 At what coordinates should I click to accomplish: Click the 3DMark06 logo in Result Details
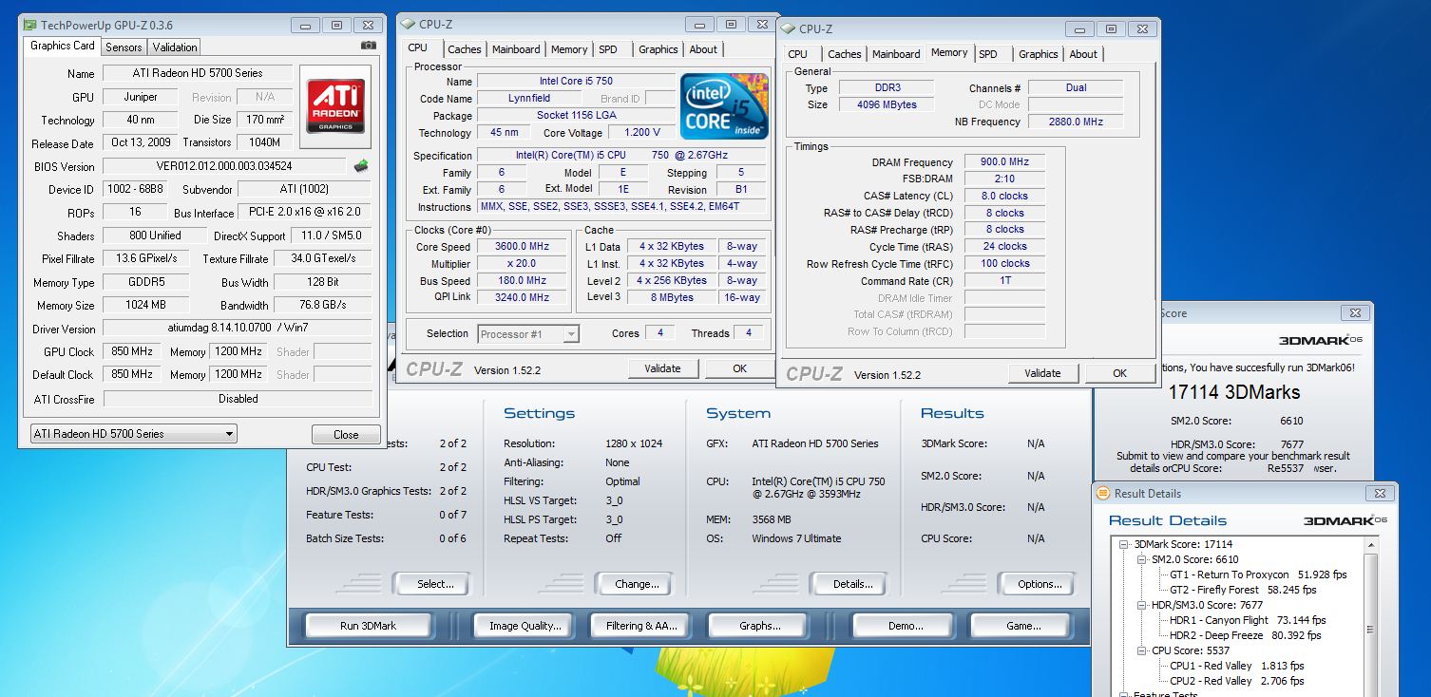(x=1345, y=520)
